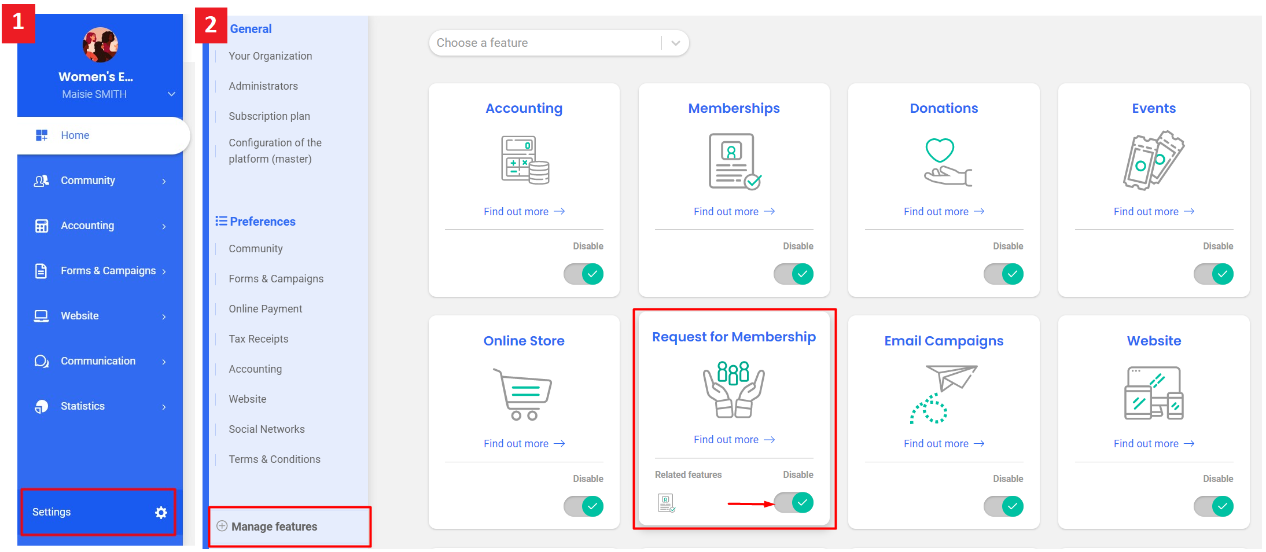Open Online Payment preferences
This screenshot has height=552, width=1266.
click(265, 309)
